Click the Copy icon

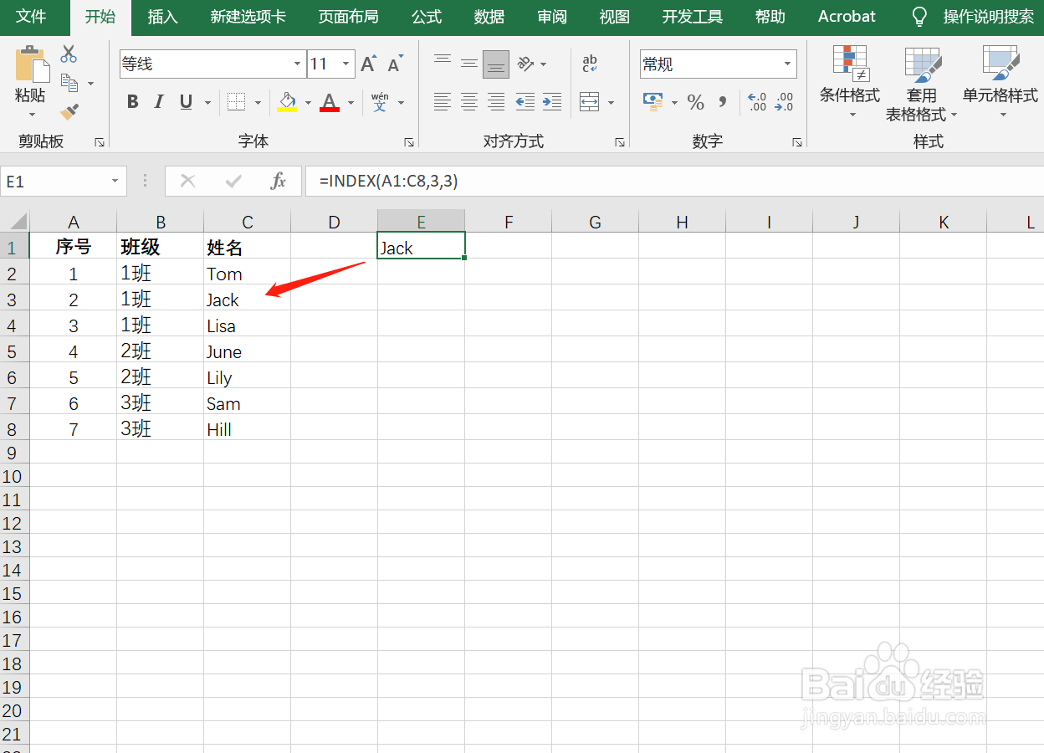click(69, 83)
